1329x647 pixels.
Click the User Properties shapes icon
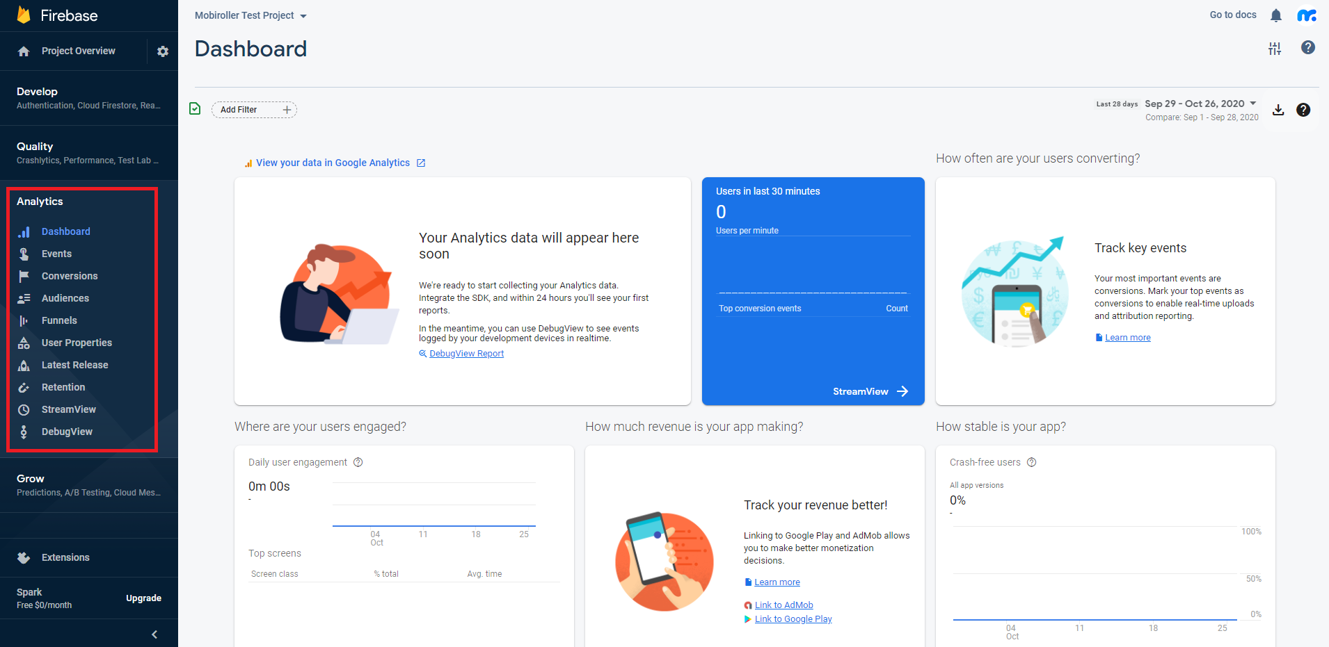[24, 343]
